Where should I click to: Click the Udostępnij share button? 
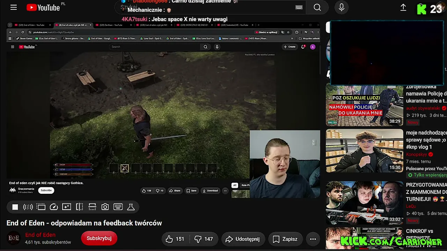[x=242, y=239]
